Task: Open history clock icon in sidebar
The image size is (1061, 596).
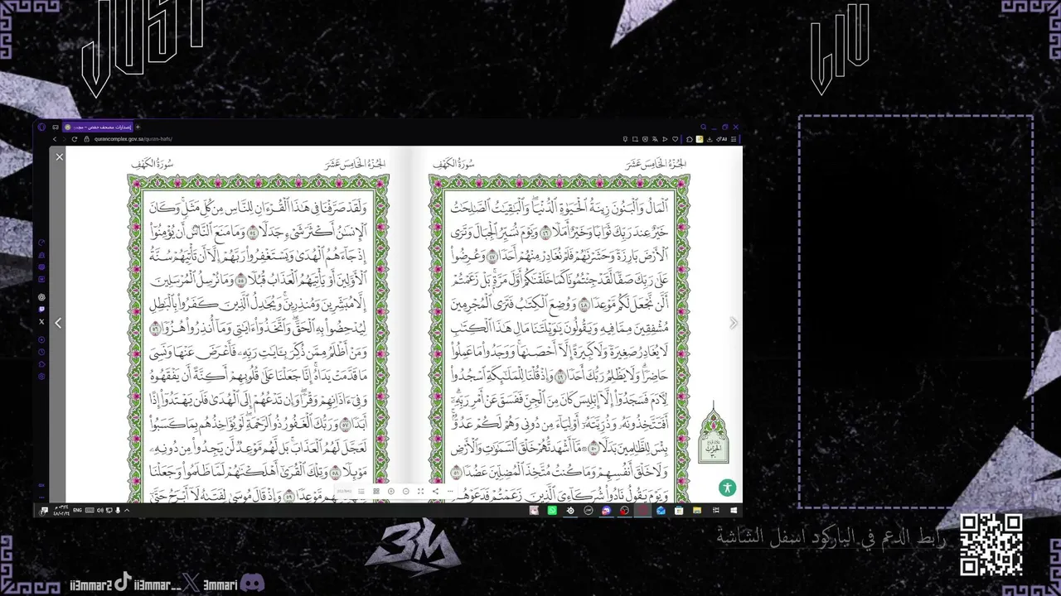Action: coord(42,352)
